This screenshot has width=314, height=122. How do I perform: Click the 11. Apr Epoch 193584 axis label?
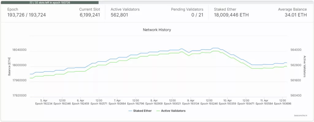click(264, 102)
